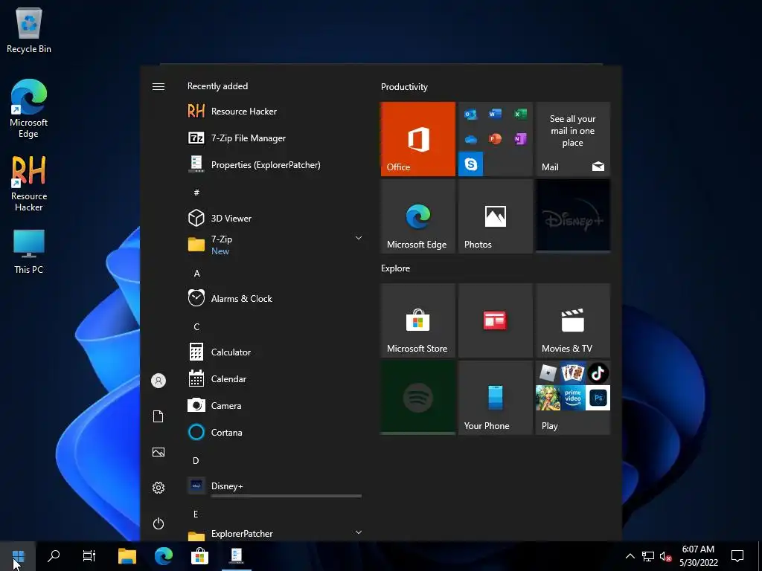Expand the ExplorerPatcher folder chevron

[359, 532]
